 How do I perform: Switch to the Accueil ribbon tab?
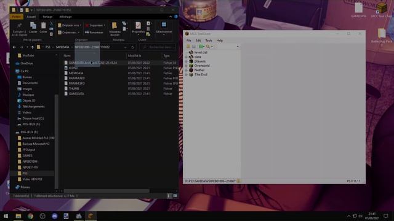tap(31, 17)
